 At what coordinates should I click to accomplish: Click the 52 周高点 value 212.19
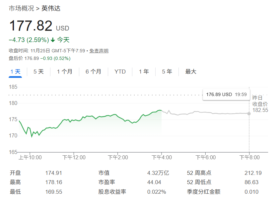click(252, 173)
